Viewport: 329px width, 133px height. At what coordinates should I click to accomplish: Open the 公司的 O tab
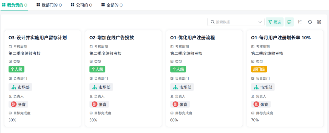81,5
